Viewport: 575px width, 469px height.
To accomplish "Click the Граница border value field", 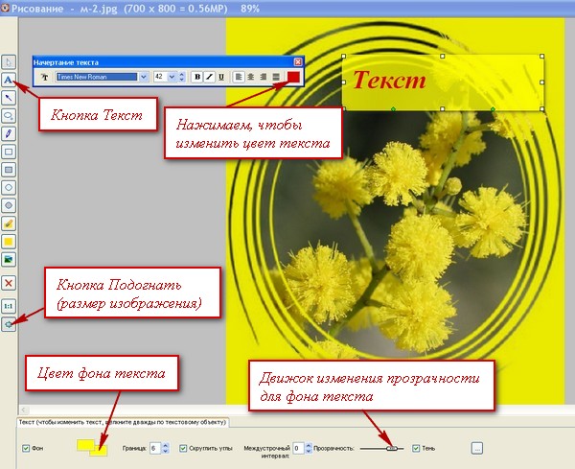I will 155,448.
